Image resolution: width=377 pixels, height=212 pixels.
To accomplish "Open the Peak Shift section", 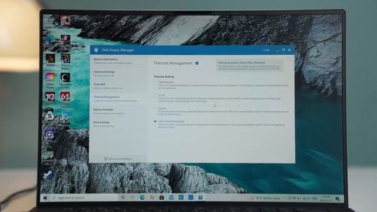I will (119, 86).
